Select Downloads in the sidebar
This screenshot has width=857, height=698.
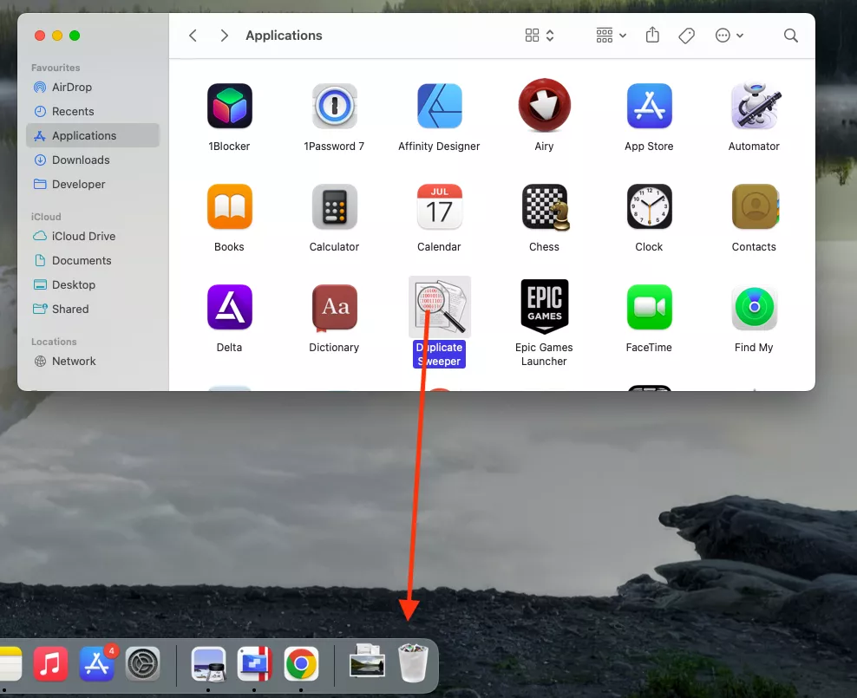click(80, 160)
